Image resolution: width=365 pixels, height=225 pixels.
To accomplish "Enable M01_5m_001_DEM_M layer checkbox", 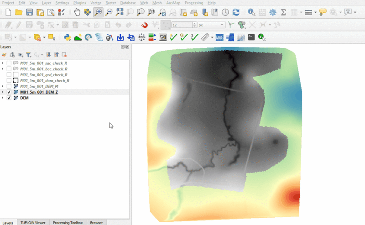I will tap(9, 86).
